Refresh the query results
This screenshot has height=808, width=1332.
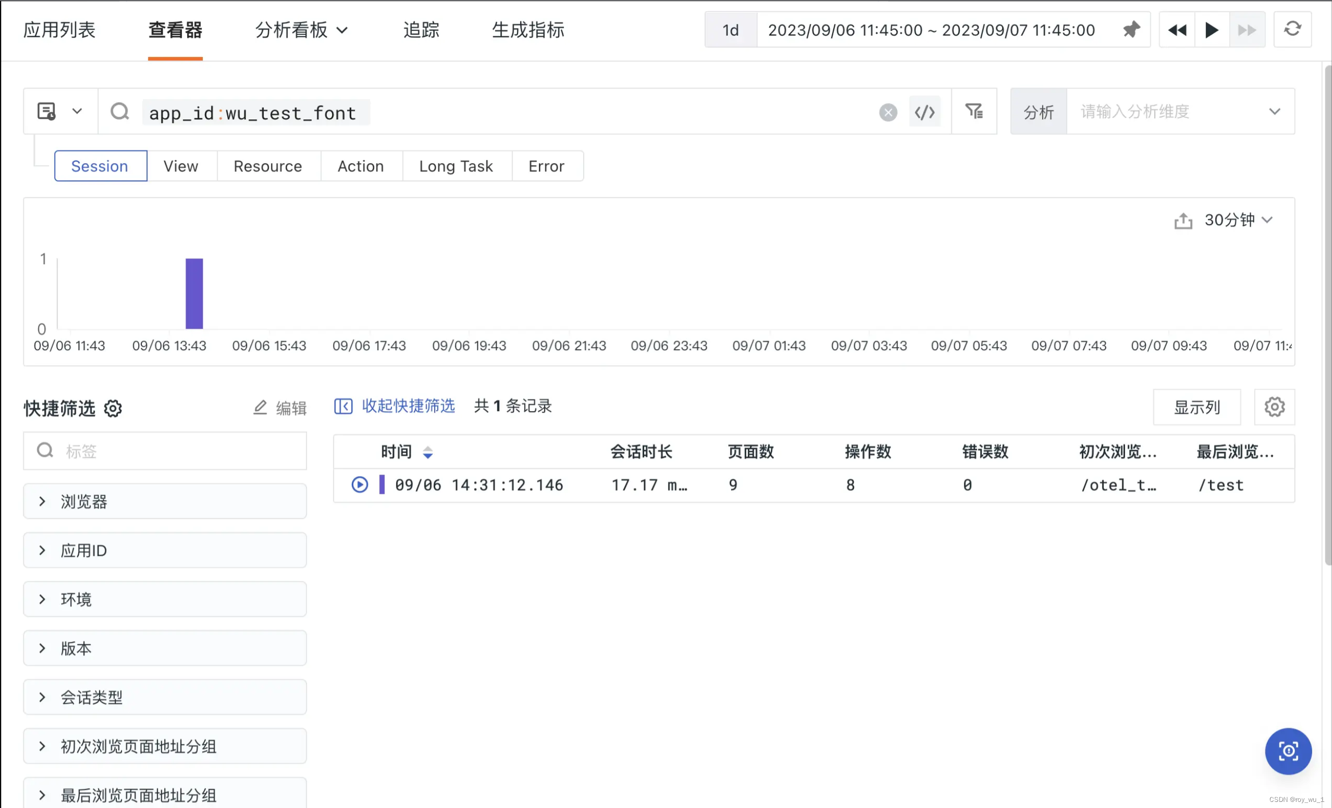tap(1292, 29)
